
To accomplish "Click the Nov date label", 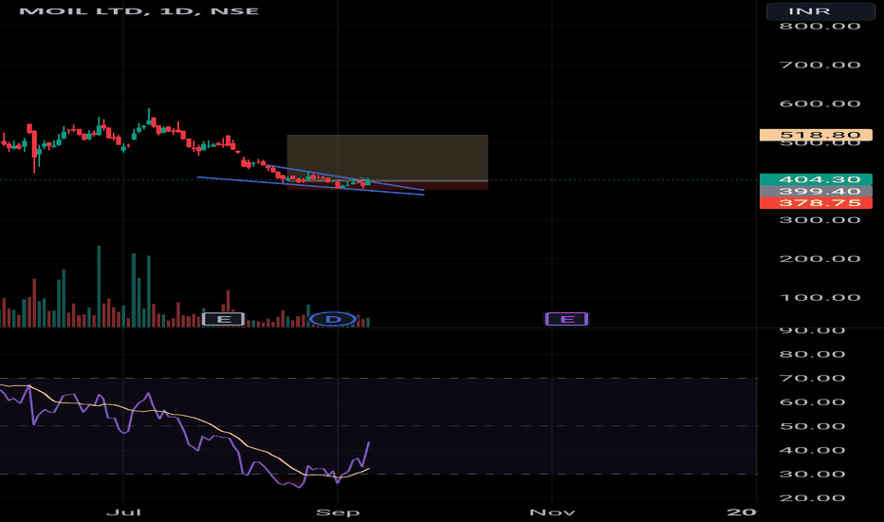I will pyautogui.click(x=552, y=512).
